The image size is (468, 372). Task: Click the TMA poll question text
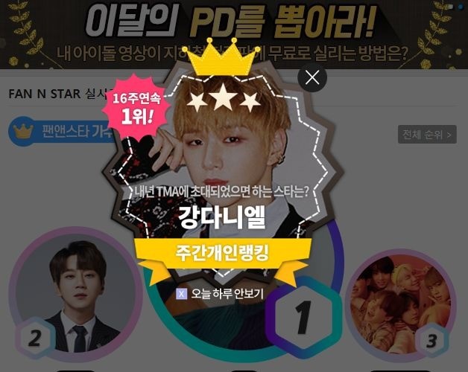point(221,192)
